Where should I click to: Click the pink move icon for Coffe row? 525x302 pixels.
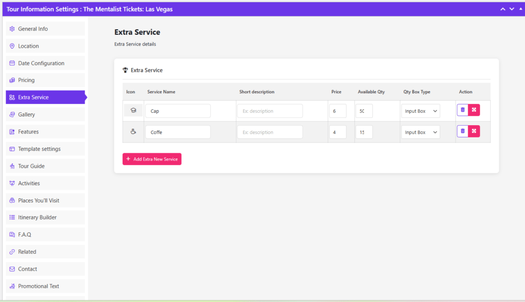pyautogui.click(x=474, y=131)
